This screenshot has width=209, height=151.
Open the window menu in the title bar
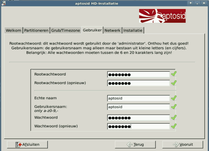[x=4, y=3]
